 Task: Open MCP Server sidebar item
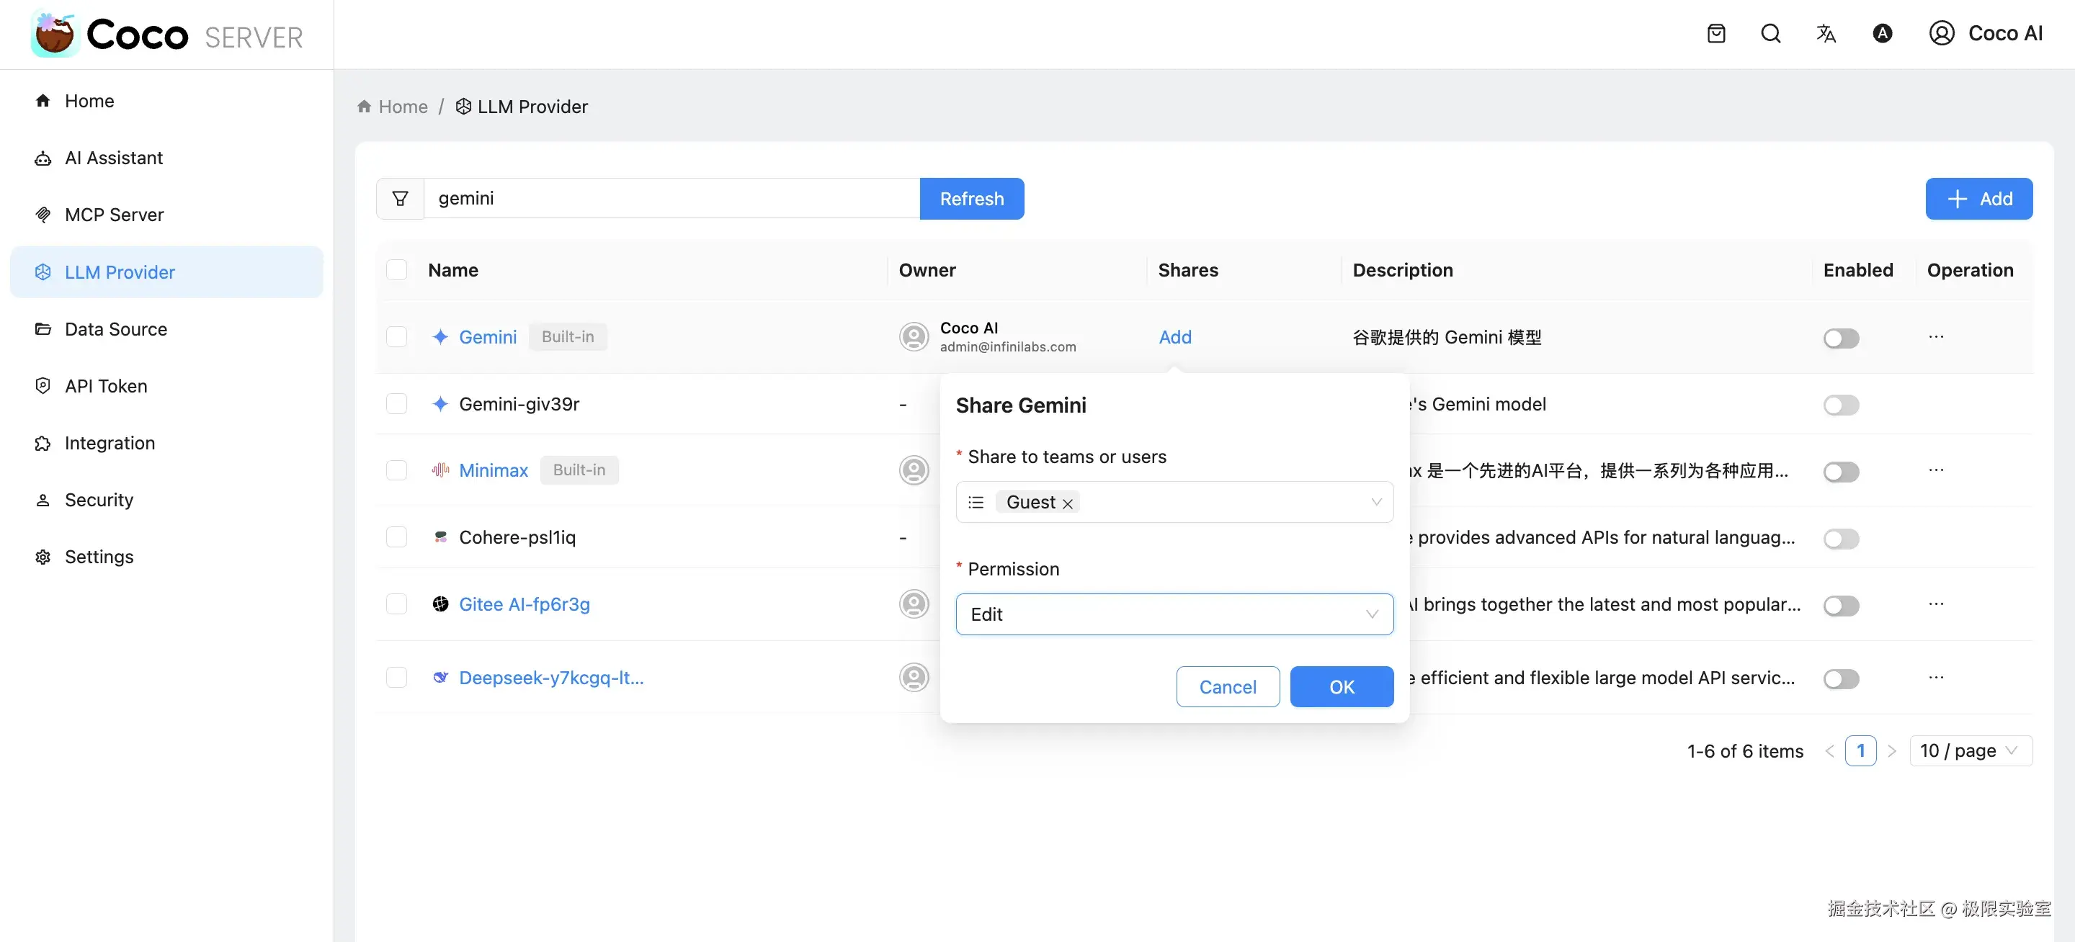[114, 215]
